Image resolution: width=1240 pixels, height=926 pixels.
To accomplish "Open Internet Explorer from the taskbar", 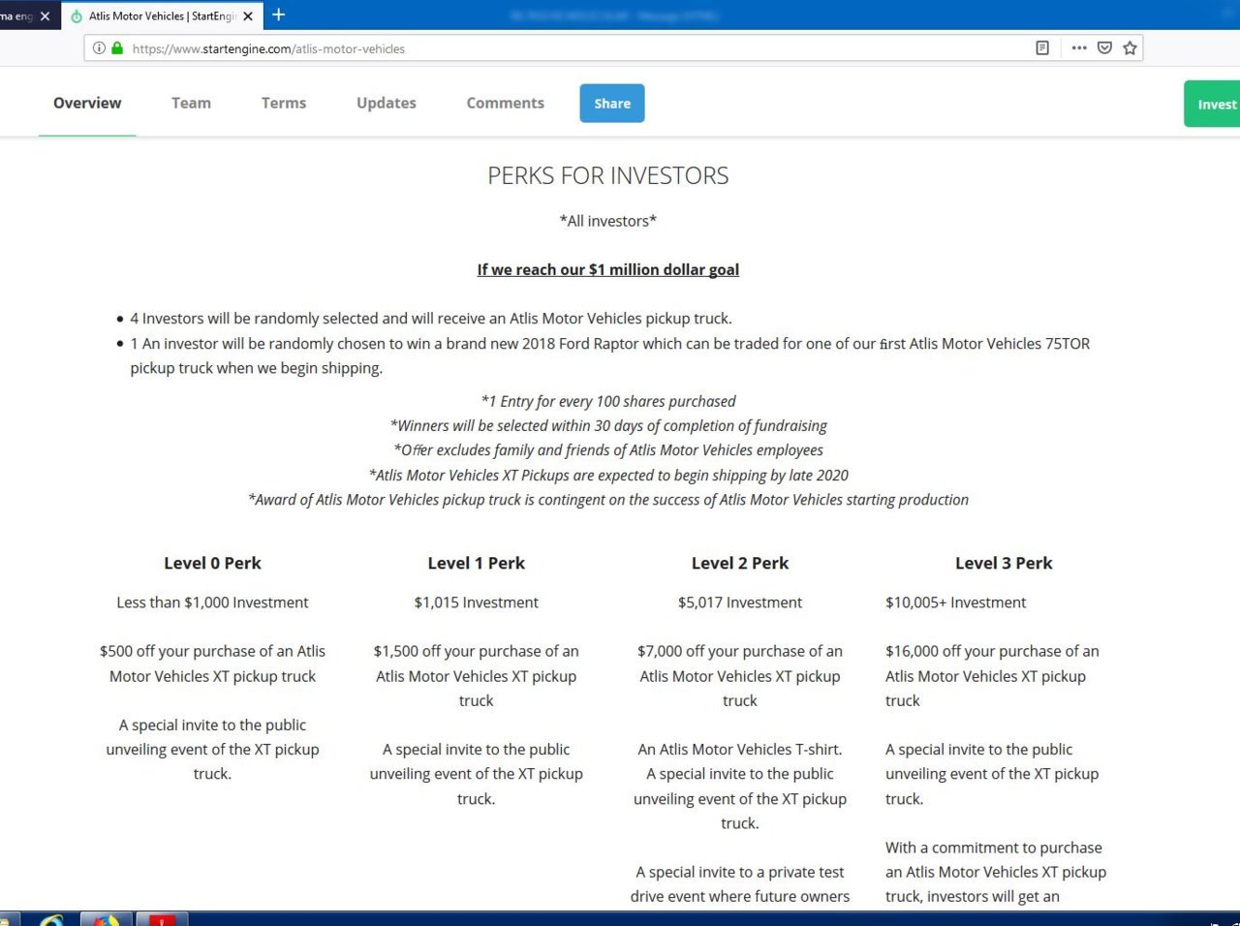I will pyautogui.click(x=51, y=919).
